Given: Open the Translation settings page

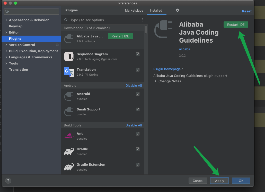Looking at the screenshot, I should coord(19,70).
